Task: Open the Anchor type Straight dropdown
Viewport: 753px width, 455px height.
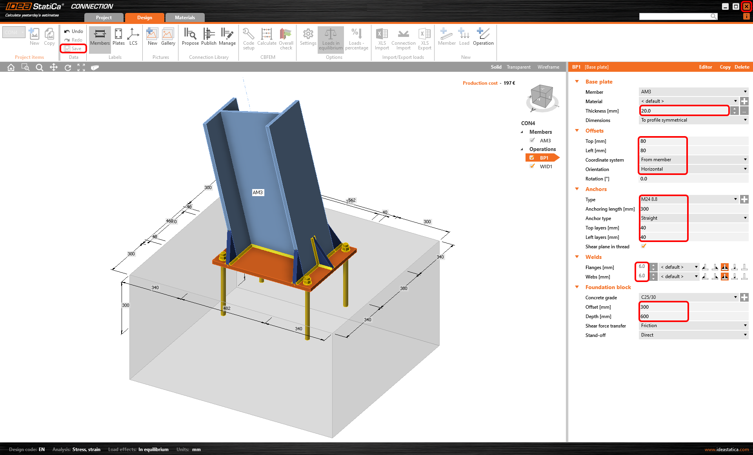Action: click(693, 218)
